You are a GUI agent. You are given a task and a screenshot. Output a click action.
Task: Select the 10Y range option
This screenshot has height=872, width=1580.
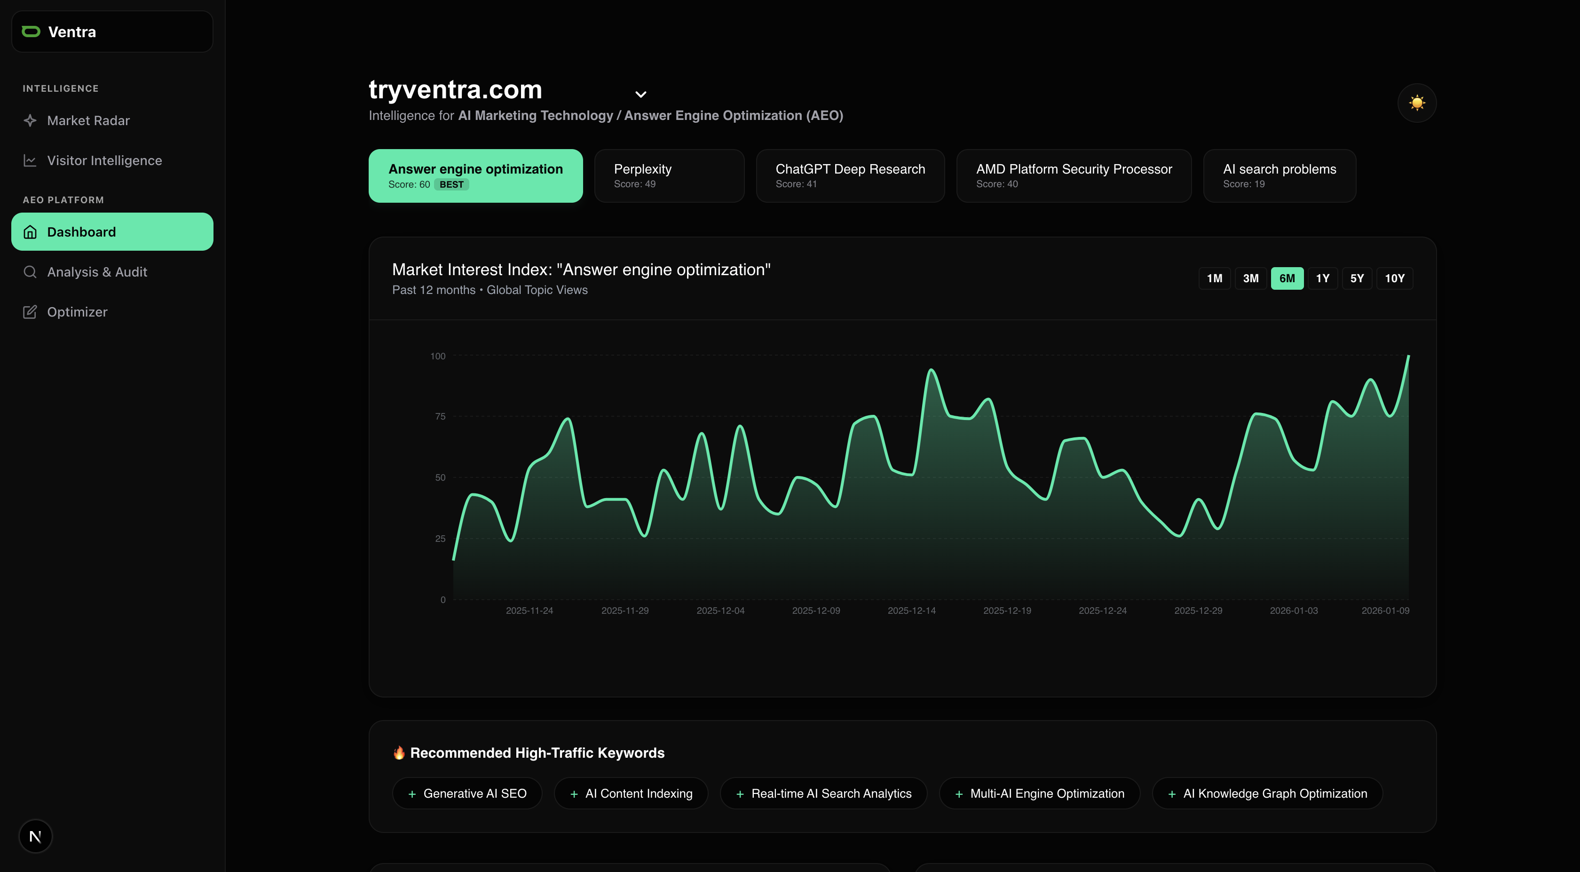[1394, 278]
